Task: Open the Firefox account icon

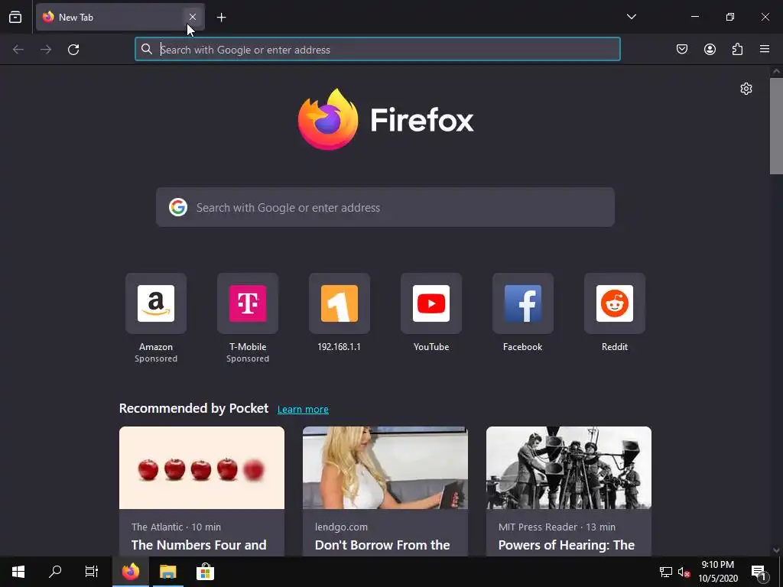Action: (710, 49)
